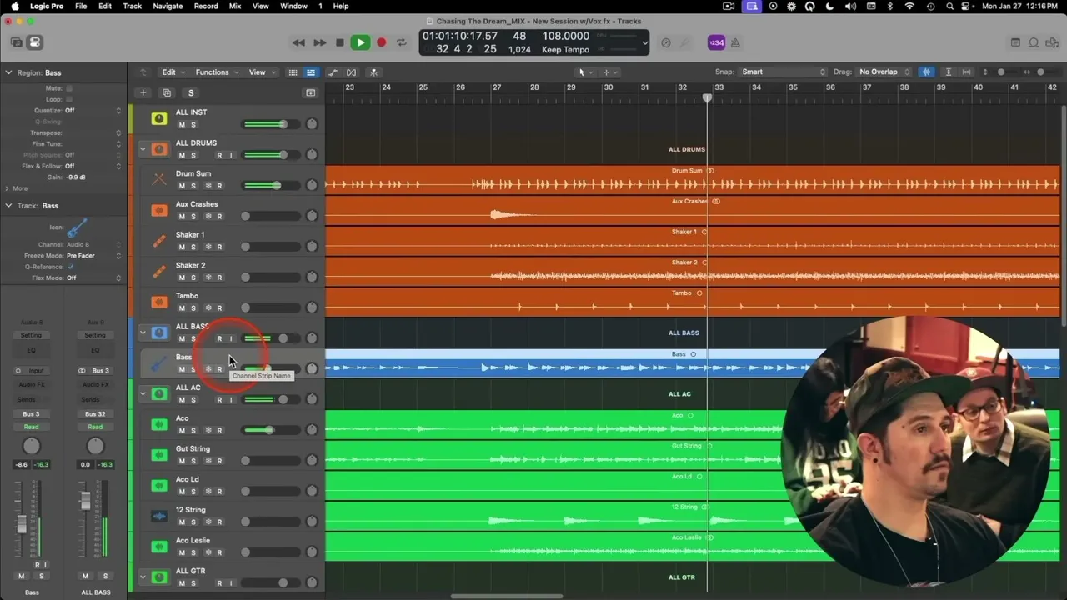The height and width of the screenshot is (600, 1067).
Task: Show the Automation view button
Action: point(333,72)
